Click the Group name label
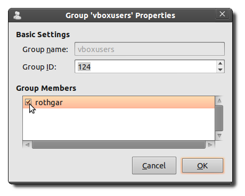The height and width of the screenshot is (196, 245). (45, 49)
